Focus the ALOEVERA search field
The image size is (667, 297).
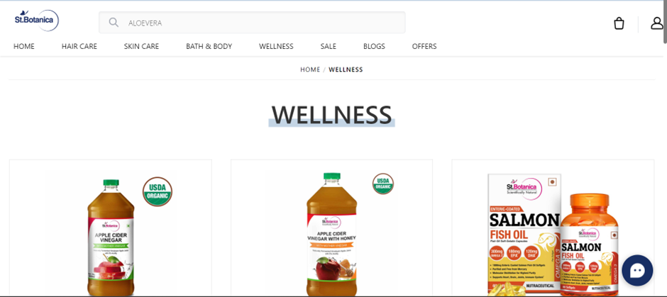(x=252, y=23)
